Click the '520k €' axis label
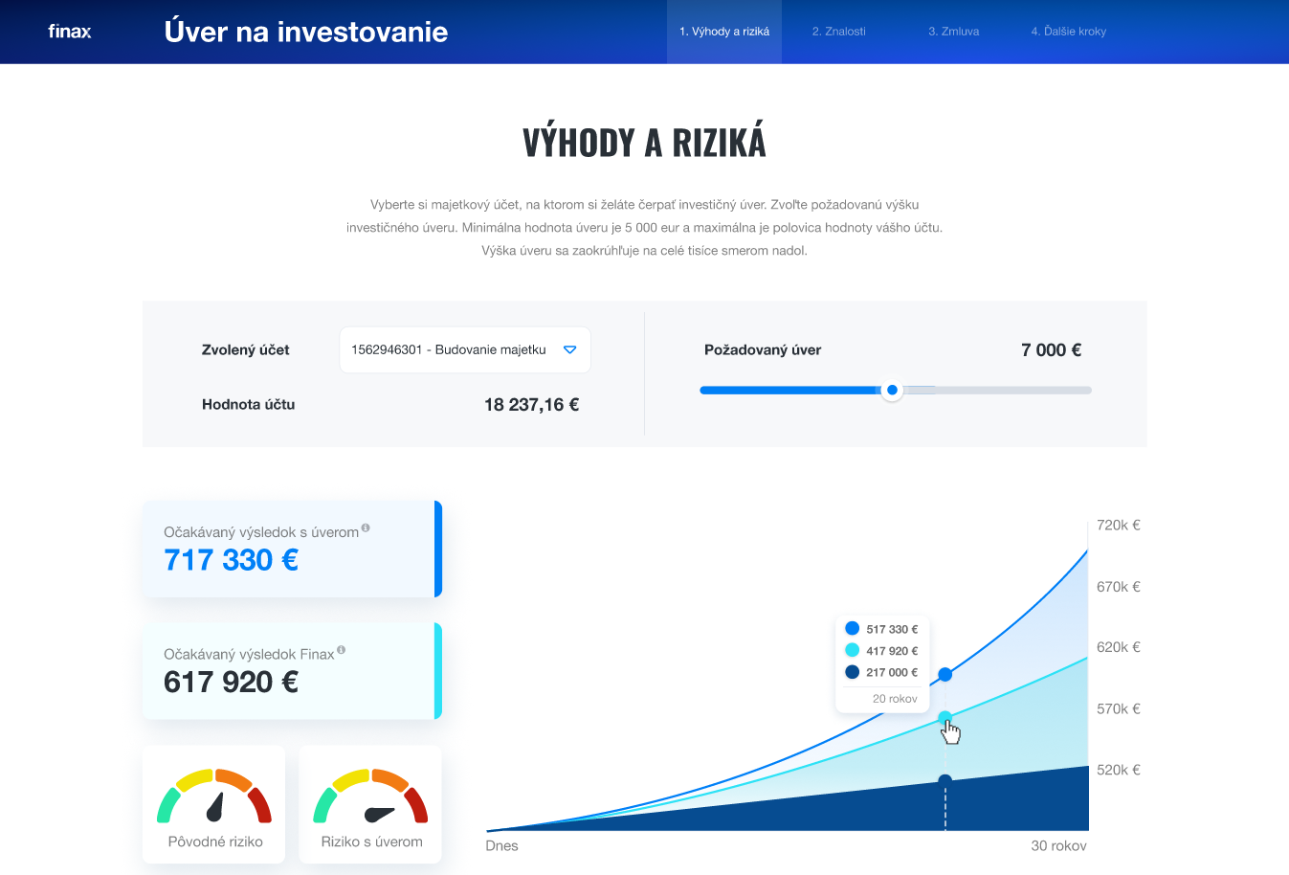The image size is (1289, 875). coord(1119,770)
